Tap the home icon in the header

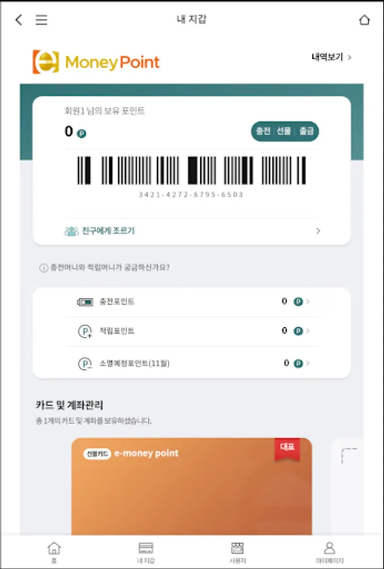[x=364, y=20]
